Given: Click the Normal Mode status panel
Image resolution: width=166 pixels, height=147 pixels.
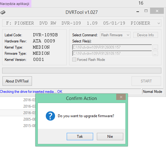Looking at the screenshot, I should [152, 92].
